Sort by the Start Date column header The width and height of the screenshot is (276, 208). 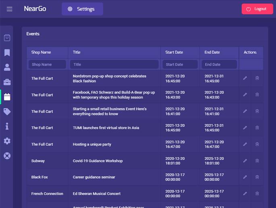[x=174, y=53]
